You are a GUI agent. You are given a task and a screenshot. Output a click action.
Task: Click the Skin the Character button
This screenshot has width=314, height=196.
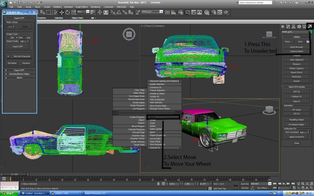click(22, 56)
